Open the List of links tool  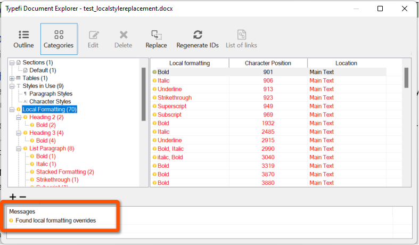pyautogui.click(x=241, y=39)
